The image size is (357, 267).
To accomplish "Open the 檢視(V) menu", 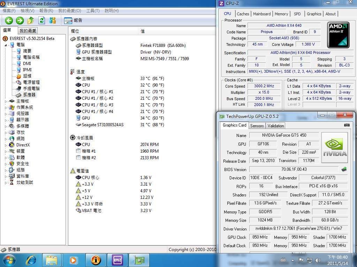I will point(27,11).
